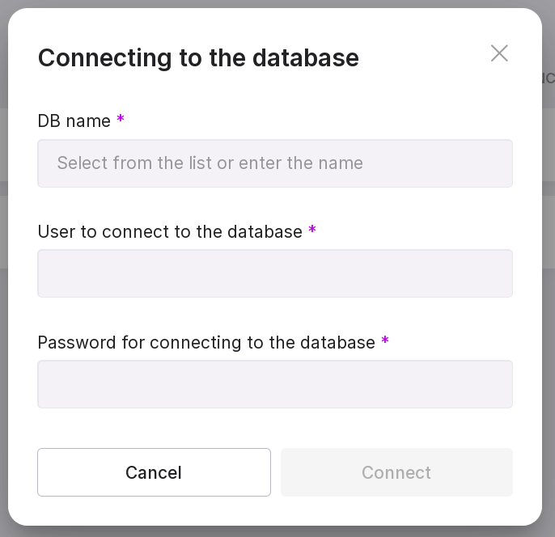Close the database connection dialog
555x537 pixels.
(499, 53)
